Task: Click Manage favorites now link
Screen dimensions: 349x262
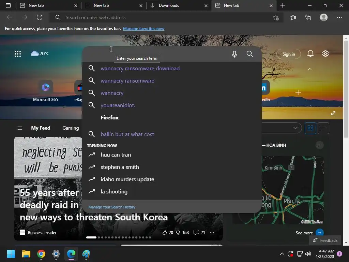Action: [x=143, y=29]
